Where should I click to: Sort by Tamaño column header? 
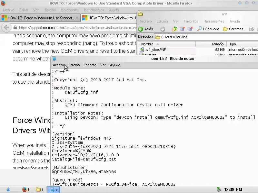[x=211, y=44]
